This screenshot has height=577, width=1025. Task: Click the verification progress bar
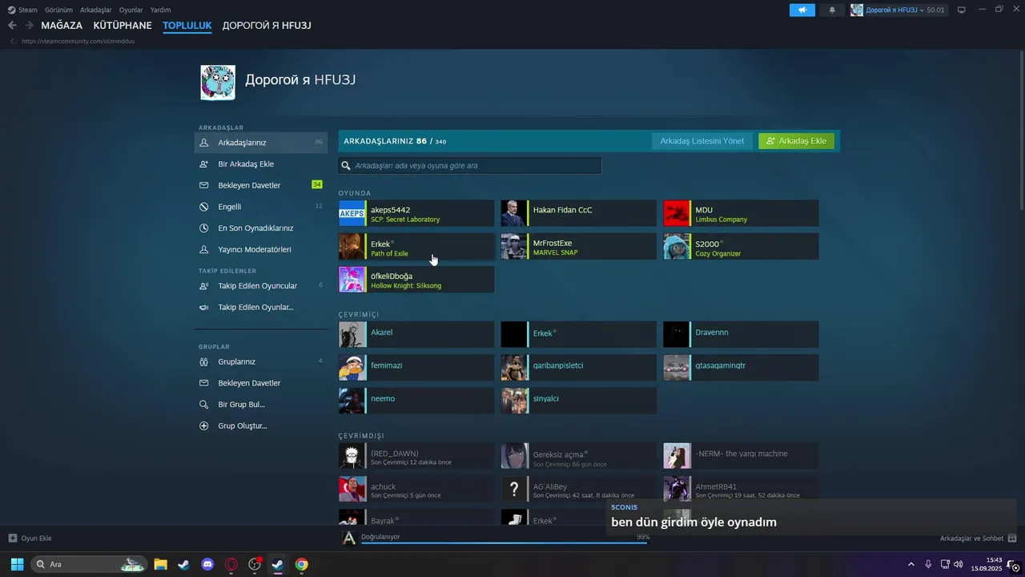pyautogui.click(x=504, y=543)
